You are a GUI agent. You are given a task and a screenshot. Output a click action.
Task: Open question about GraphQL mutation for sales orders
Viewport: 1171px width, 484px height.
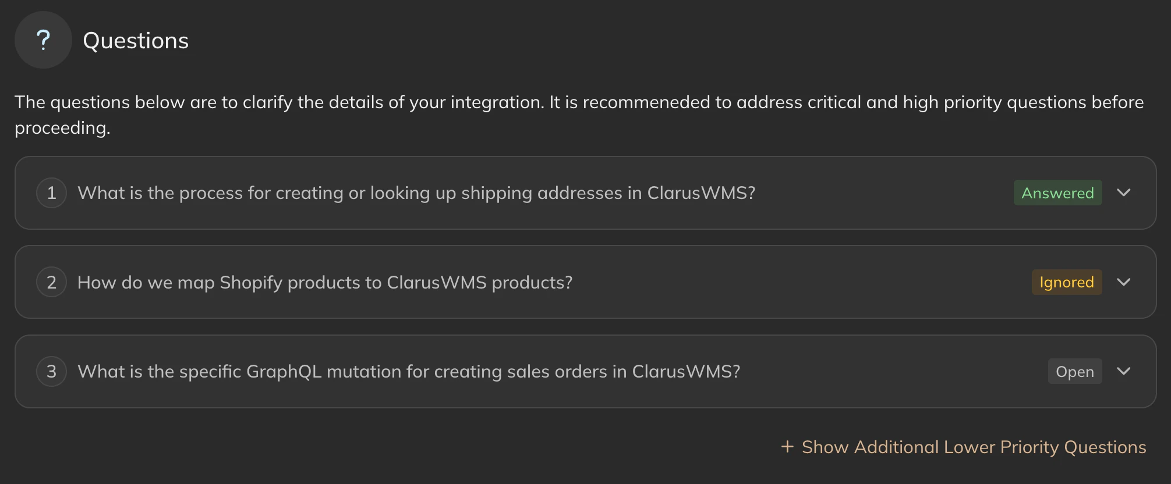pyautogui.click(x=409, y=371)
